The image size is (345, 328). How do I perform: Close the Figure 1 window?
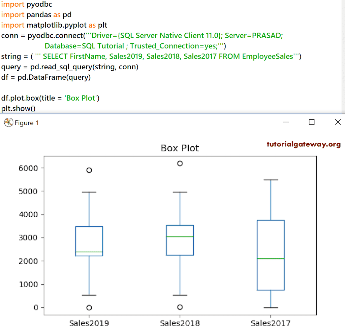point(338,122)
